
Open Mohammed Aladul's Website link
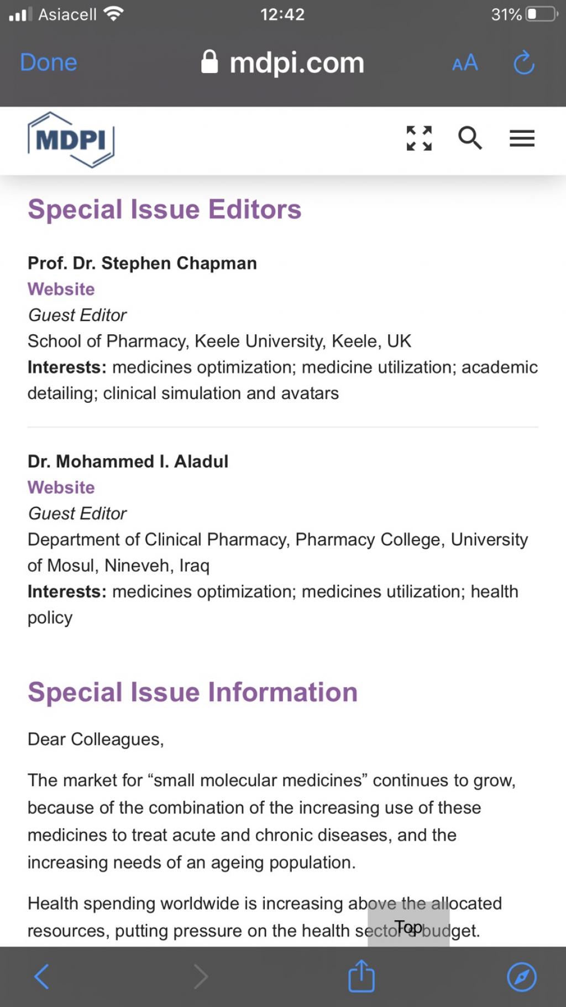click(x=61, y=487)
